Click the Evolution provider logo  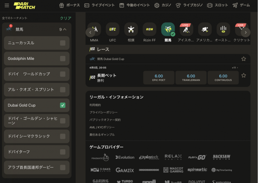(125, 158)
